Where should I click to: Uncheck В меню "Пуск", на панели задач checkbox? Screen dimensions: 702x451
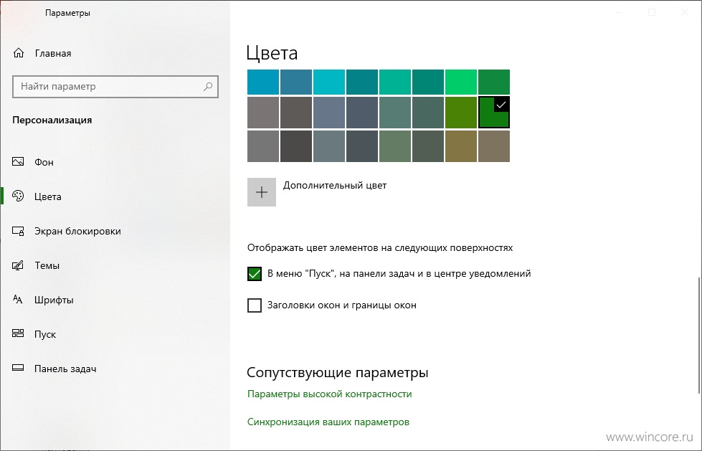coord(255,274)
